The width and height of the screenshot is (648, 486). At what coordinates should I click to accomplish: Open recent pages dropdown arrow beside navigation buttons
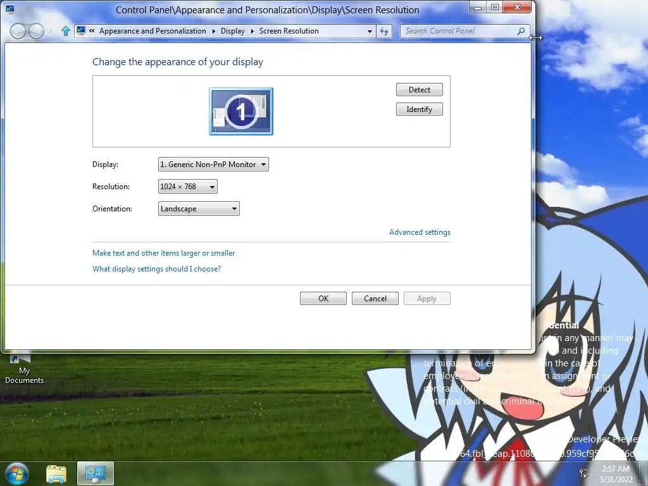(x=49, y=32)
